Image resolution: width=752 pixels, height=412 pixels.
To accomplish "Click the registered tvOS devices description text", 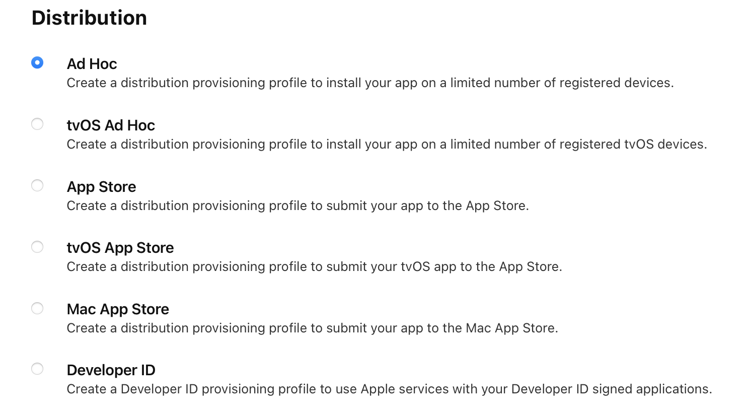I will click(x=387, y=145).
